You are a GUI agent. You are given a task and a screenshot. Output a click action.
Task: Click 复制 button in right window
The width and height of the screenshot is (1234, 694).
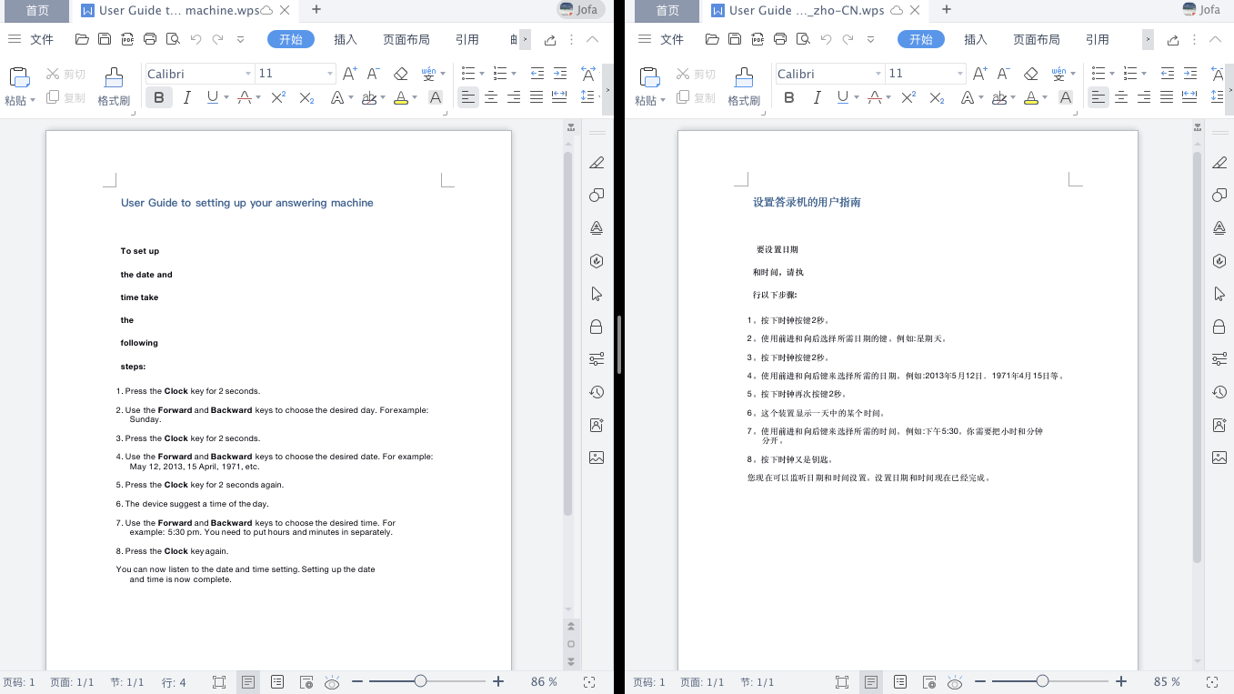[x=696, y=97]
